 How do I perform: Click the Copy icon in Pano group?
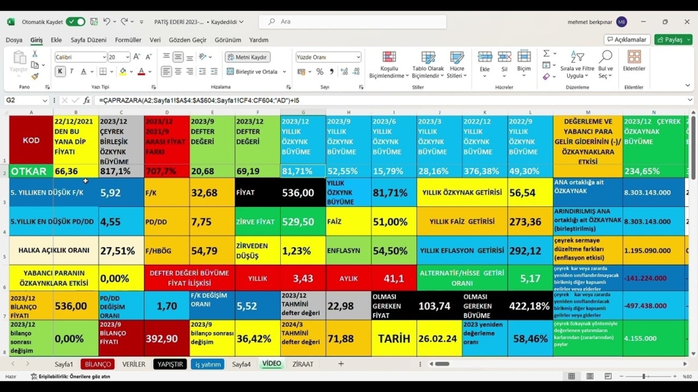click(35, 65)
